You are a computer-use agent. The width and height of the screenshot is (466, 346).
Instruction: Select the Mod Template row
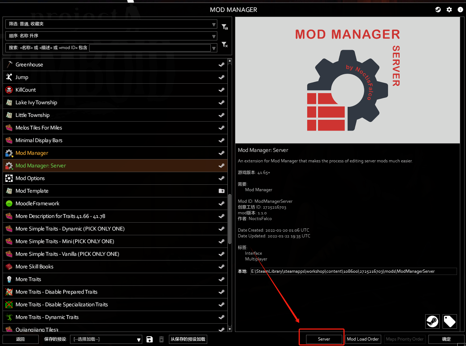click(x=115, y=191)
